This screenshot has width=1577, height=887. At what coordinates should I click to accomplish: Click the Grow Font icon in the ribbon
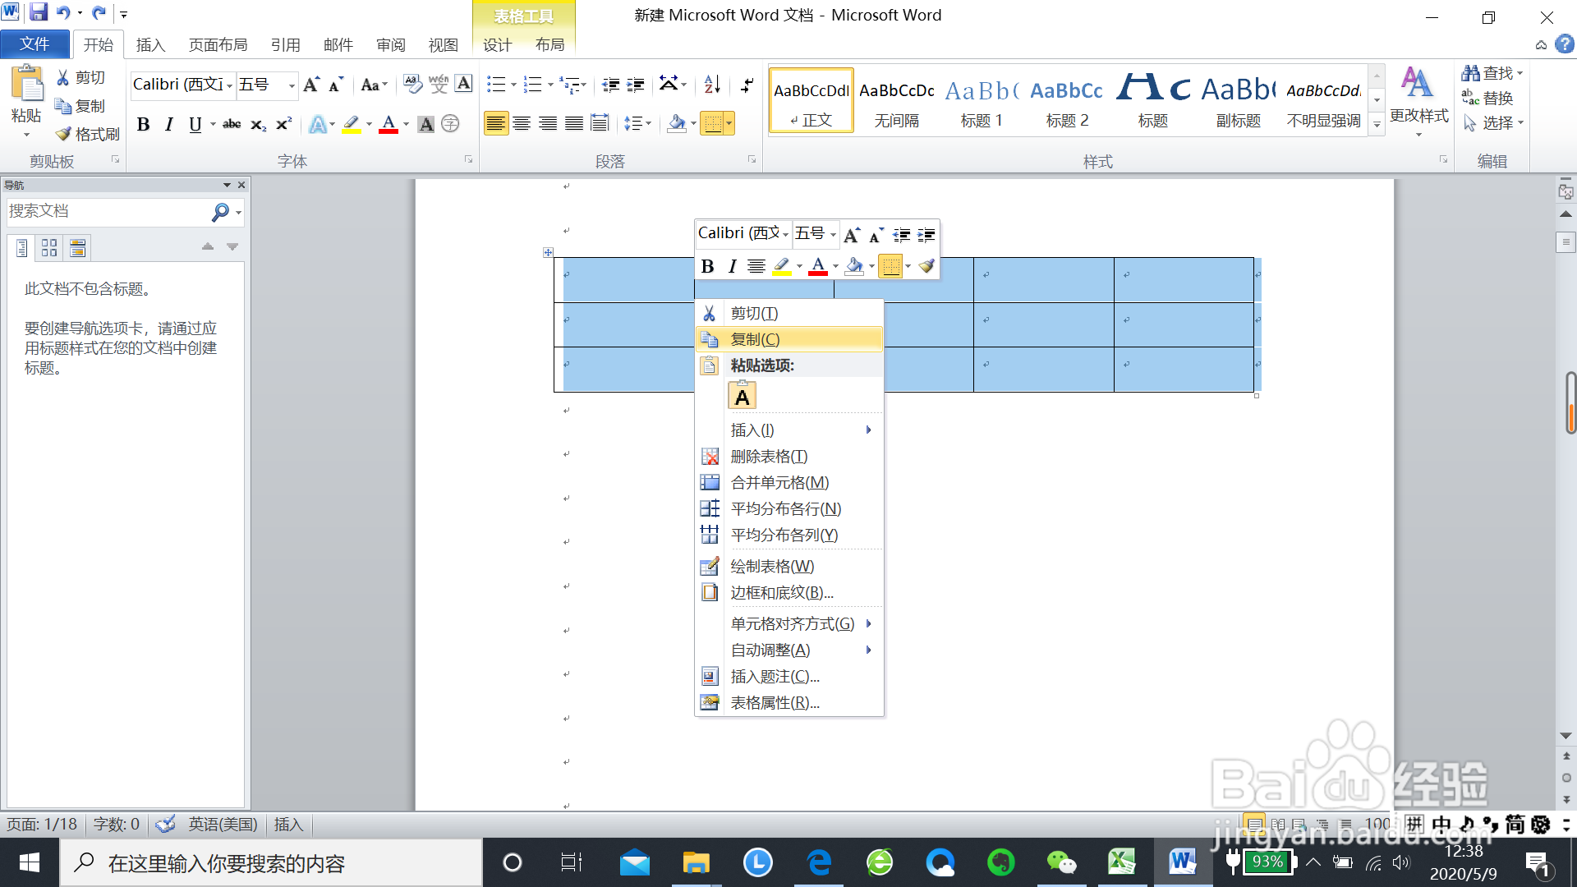(311, 85)
